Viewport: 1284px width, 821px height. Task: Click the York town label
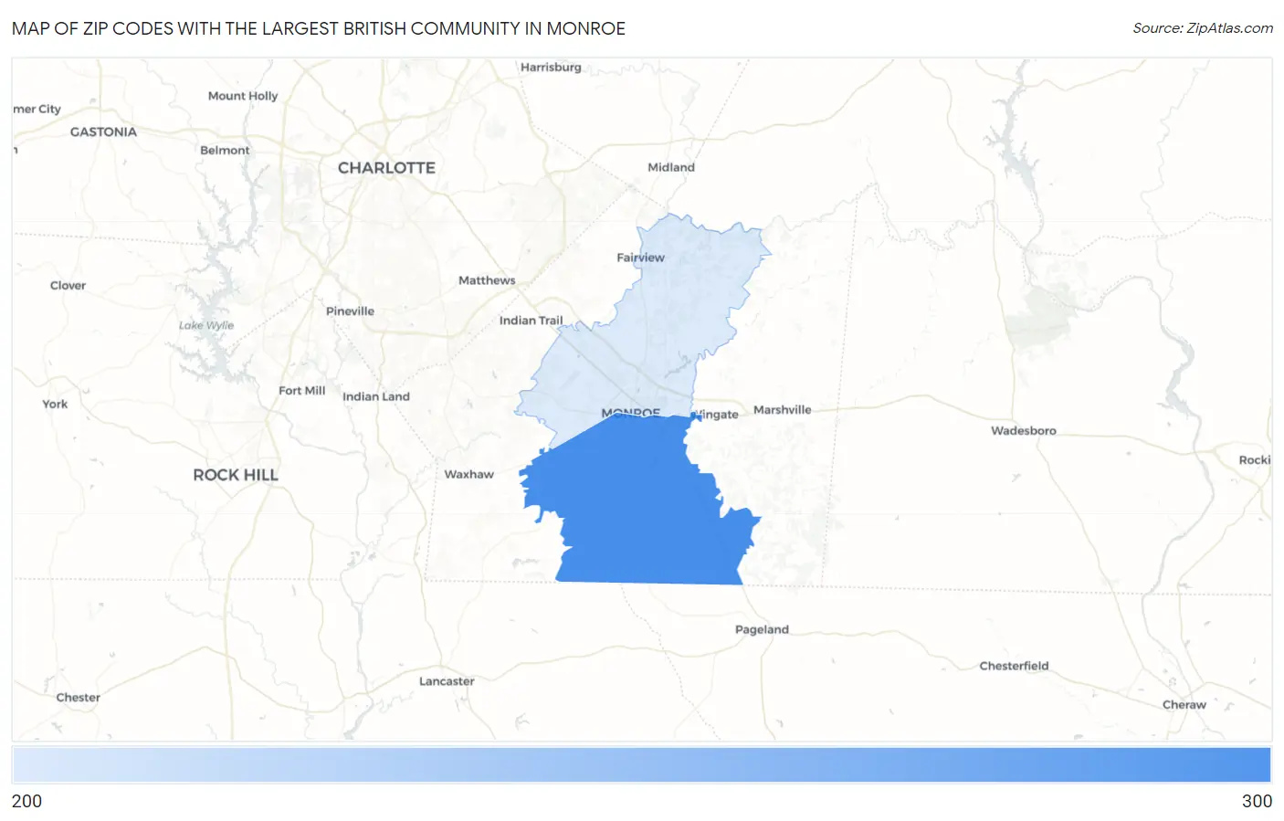[x=55, y=404]
